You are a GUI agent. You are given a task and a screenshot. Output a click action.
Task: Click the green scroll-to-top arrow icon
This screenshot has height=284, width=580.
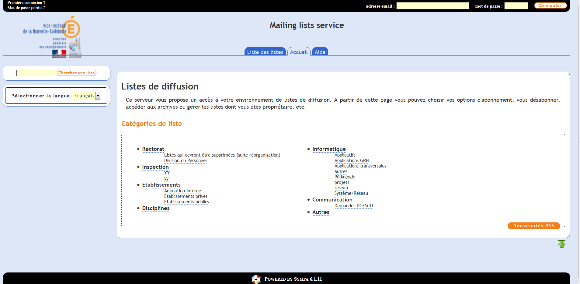(x=561, y=244)
